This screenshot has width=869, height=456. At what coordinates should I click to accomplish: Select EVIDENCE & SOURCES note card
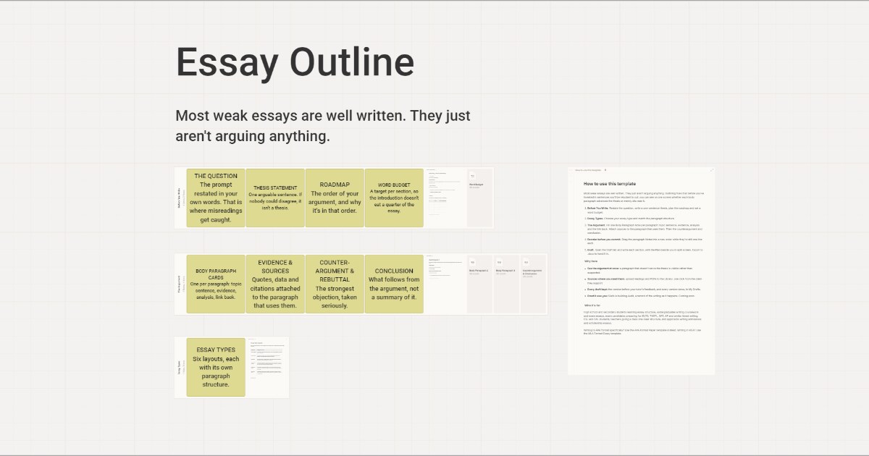(x=275, y=284)
